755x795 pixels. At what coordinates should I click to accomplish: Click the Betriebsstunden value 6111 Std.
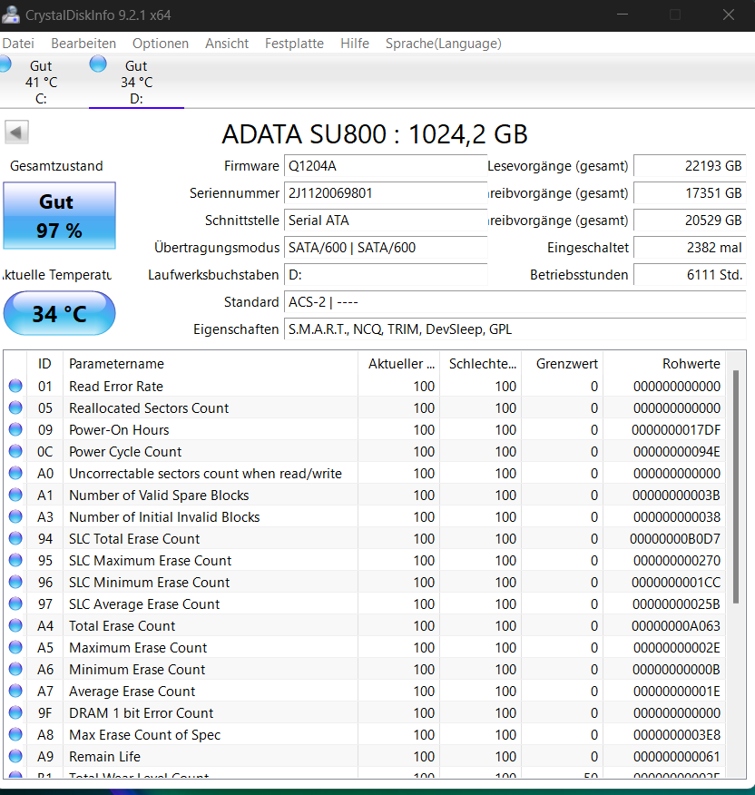click(690, 275)
